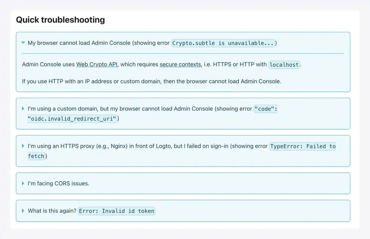
Task: Expand the "I'm facing CORS issues" section
Action: (x=58, y=183)
